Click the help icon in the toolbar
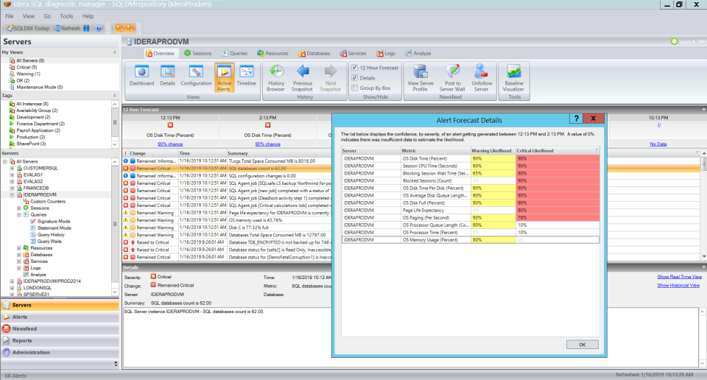The width and height of the screenshot is (707, 380). point(99,29)
